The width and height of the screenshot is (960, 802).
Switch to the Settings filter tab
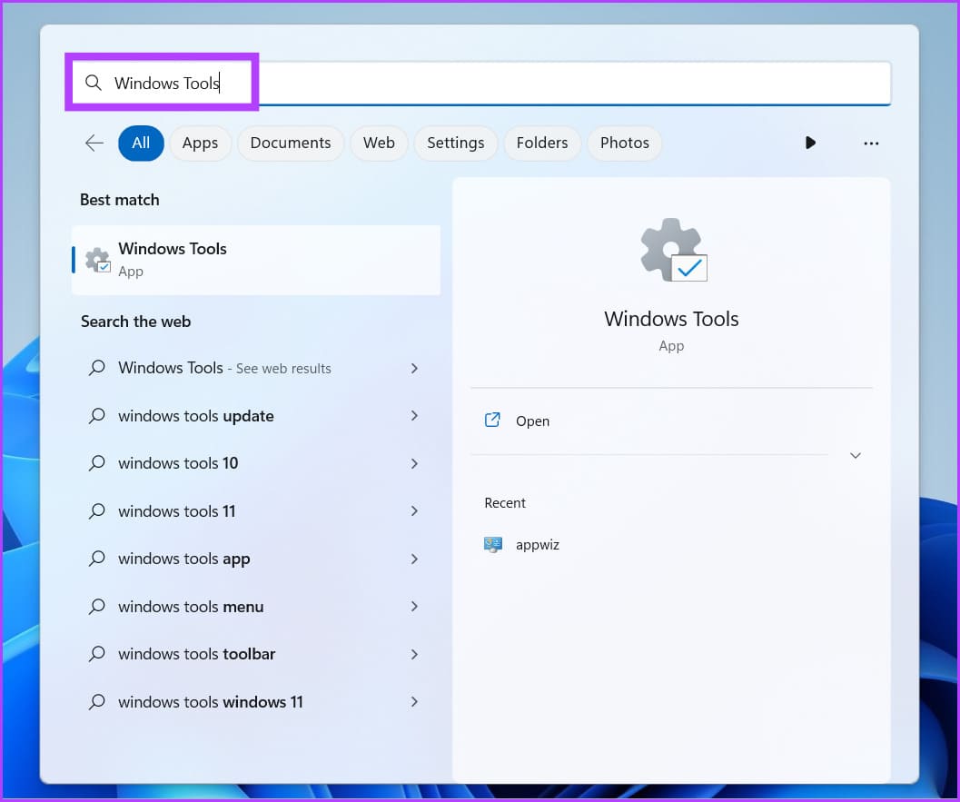click(456, 144)
